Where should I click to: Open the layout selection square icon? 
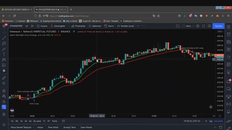tap(178, 26)
